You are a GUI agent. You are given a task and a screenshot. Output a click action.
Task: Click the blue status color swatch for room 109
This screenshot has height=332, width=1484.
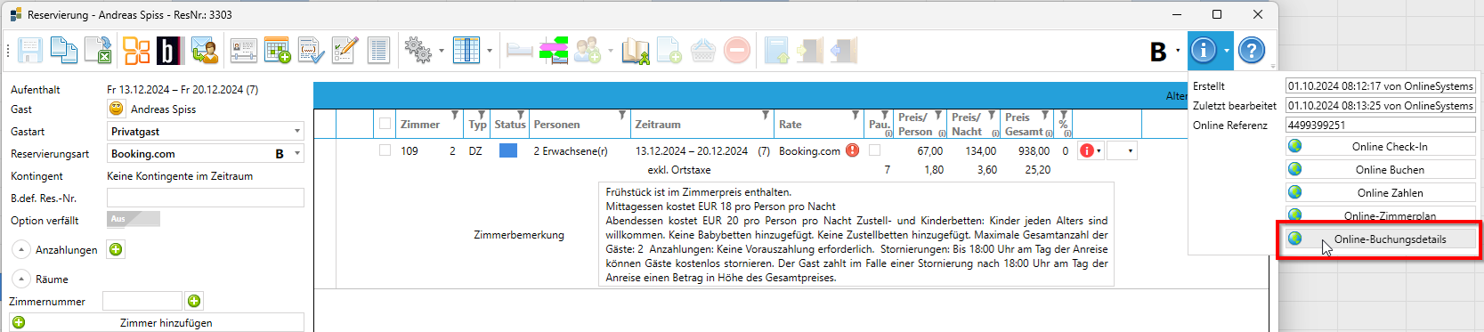[x=508, y=150]
